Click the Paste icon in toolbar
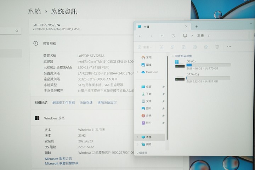The image size is (255, 170). [183, 47]
